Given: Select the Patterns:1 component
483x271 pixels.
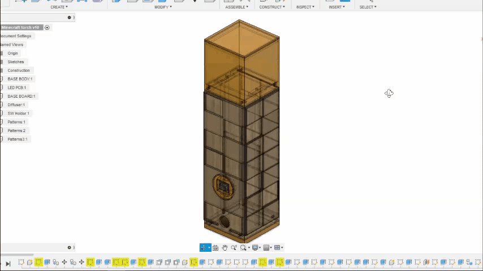Looking at the screenshot, I should [16, 122].
